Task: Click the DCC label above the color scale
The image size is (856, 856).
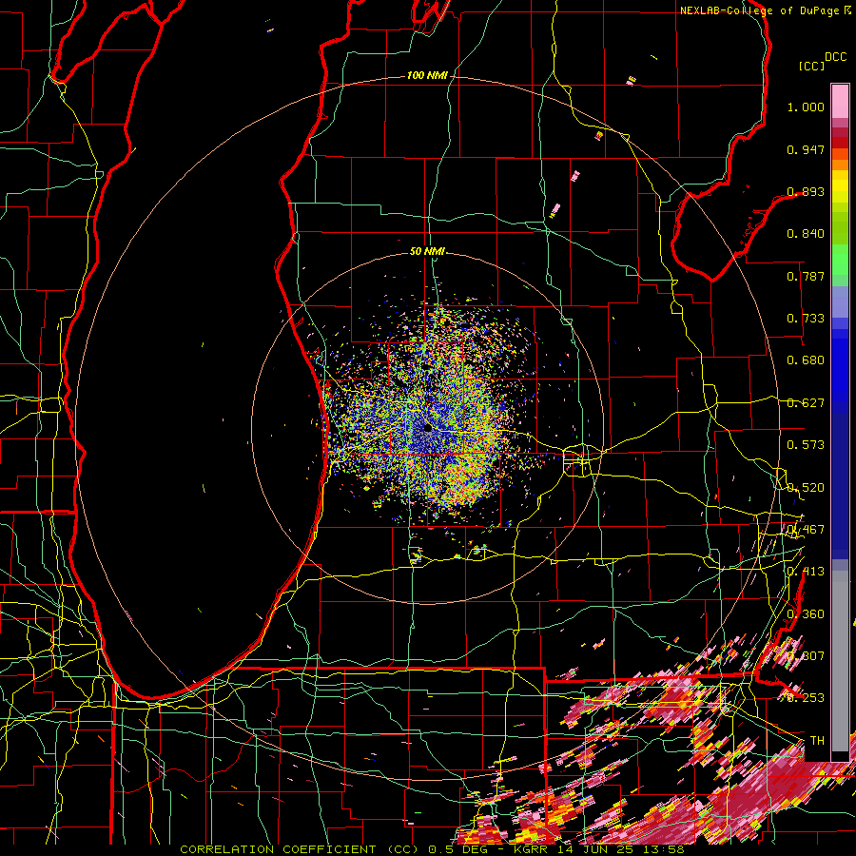Action: (835, 57)
